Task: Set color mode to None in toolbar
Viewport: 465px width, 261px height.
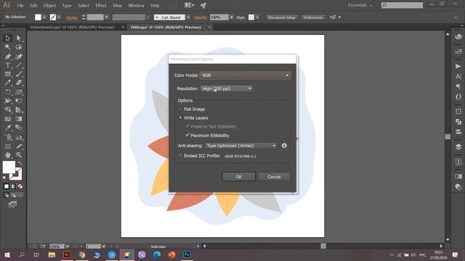Action: point(20,186)
